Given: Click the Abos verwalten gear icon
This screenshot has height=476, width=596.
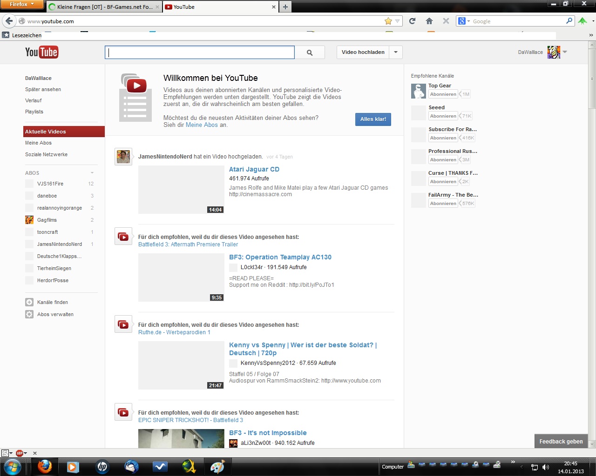Looking at the screenshot, I should pyautogui.click(x=29, y=314).
